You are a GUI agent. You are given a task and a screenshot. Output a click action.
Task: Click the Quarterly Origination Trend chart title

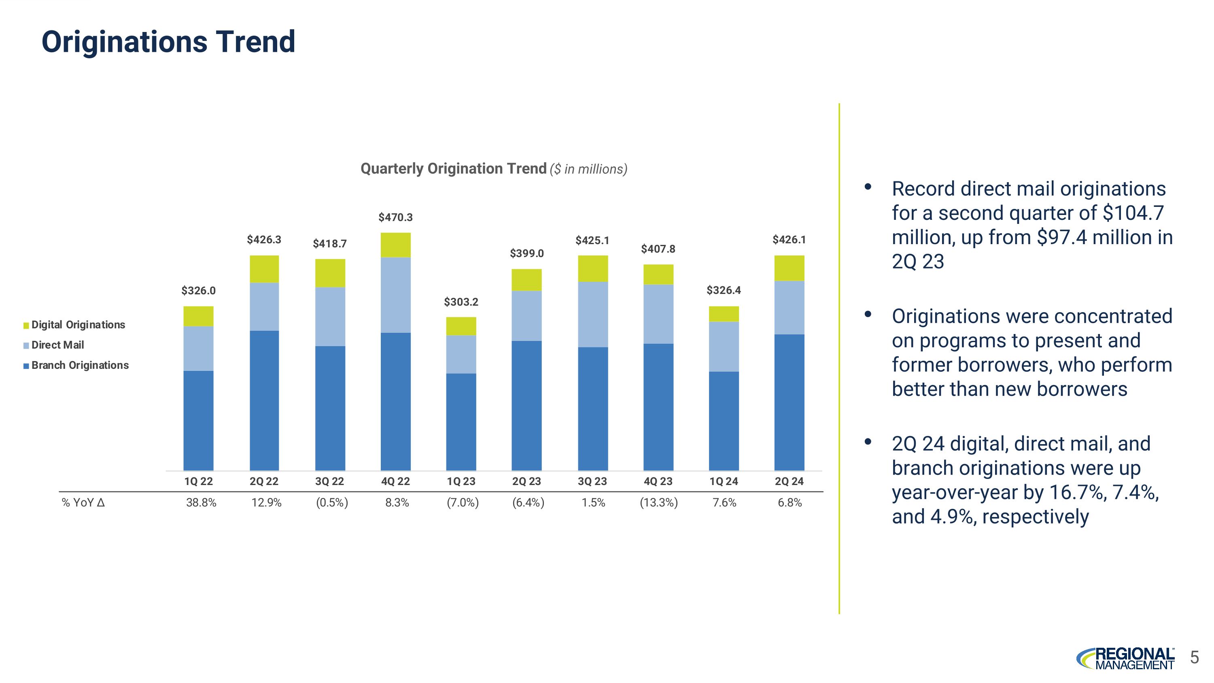(x=493, y=169)
